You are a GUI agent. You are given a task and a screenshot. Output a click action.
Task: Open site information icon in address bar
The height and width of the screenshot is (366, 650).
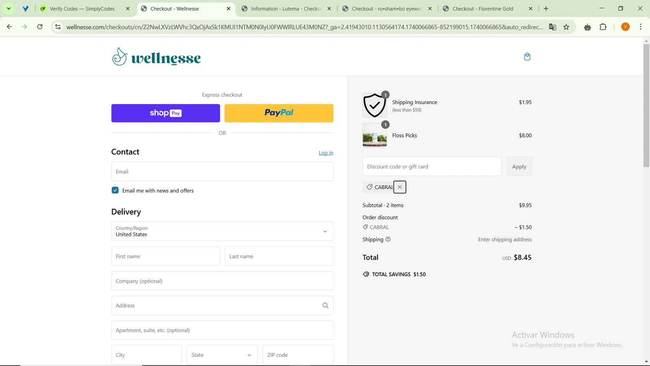pos(58,27)
